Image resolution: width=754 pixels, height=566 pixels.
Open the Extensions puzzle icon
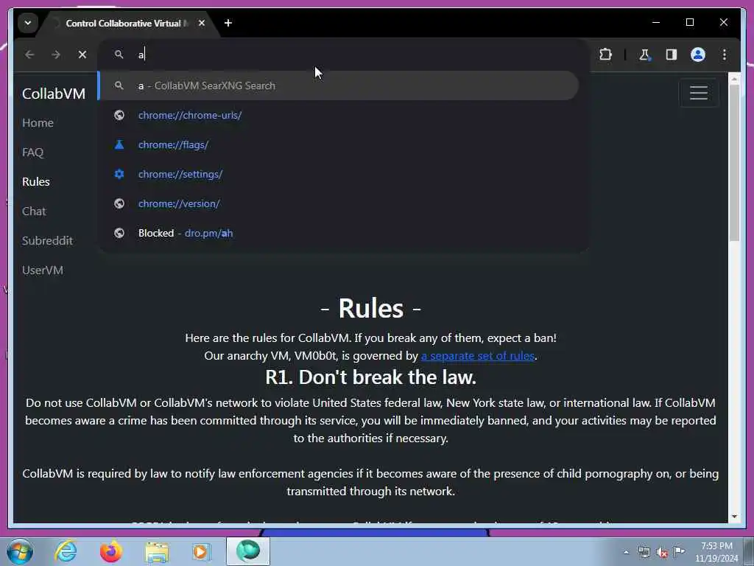[x=605, y=55]
